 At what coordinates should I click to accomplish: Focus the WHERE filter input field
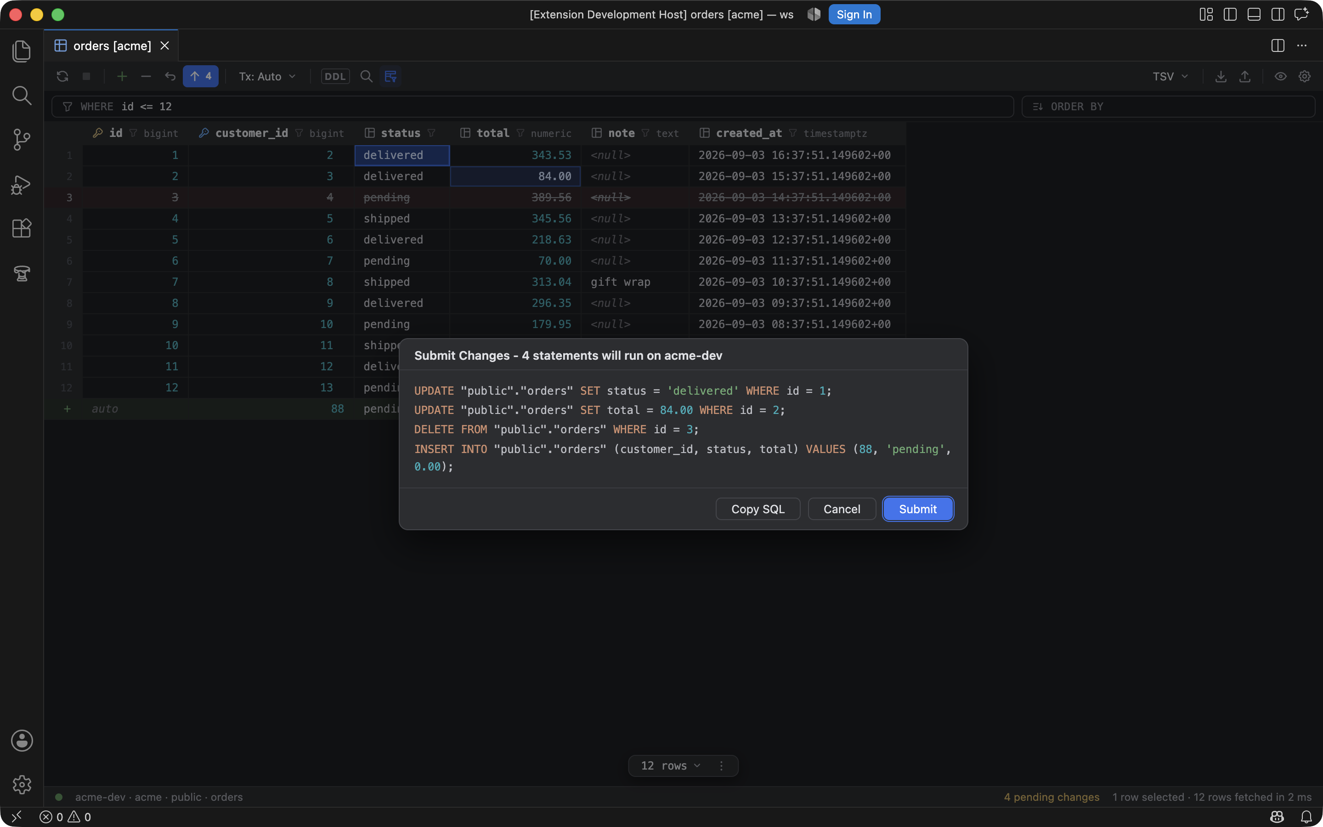(x=532, y=106)
